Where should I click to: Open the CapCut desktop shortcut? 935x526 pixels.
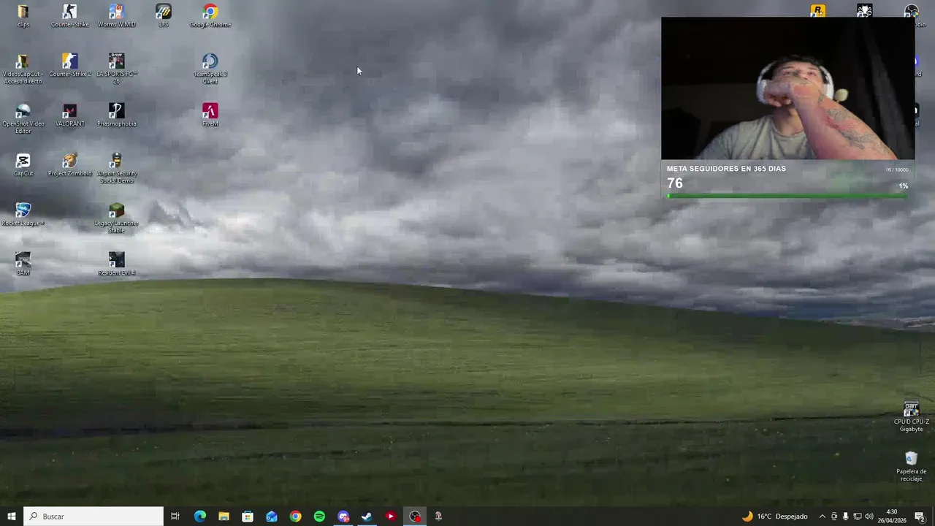(23, 165)
